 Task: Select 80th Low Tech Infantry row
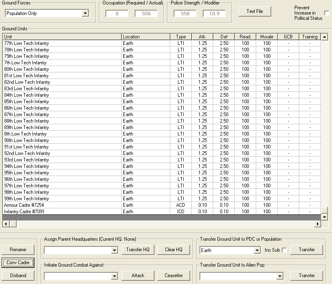coord(162,69)
